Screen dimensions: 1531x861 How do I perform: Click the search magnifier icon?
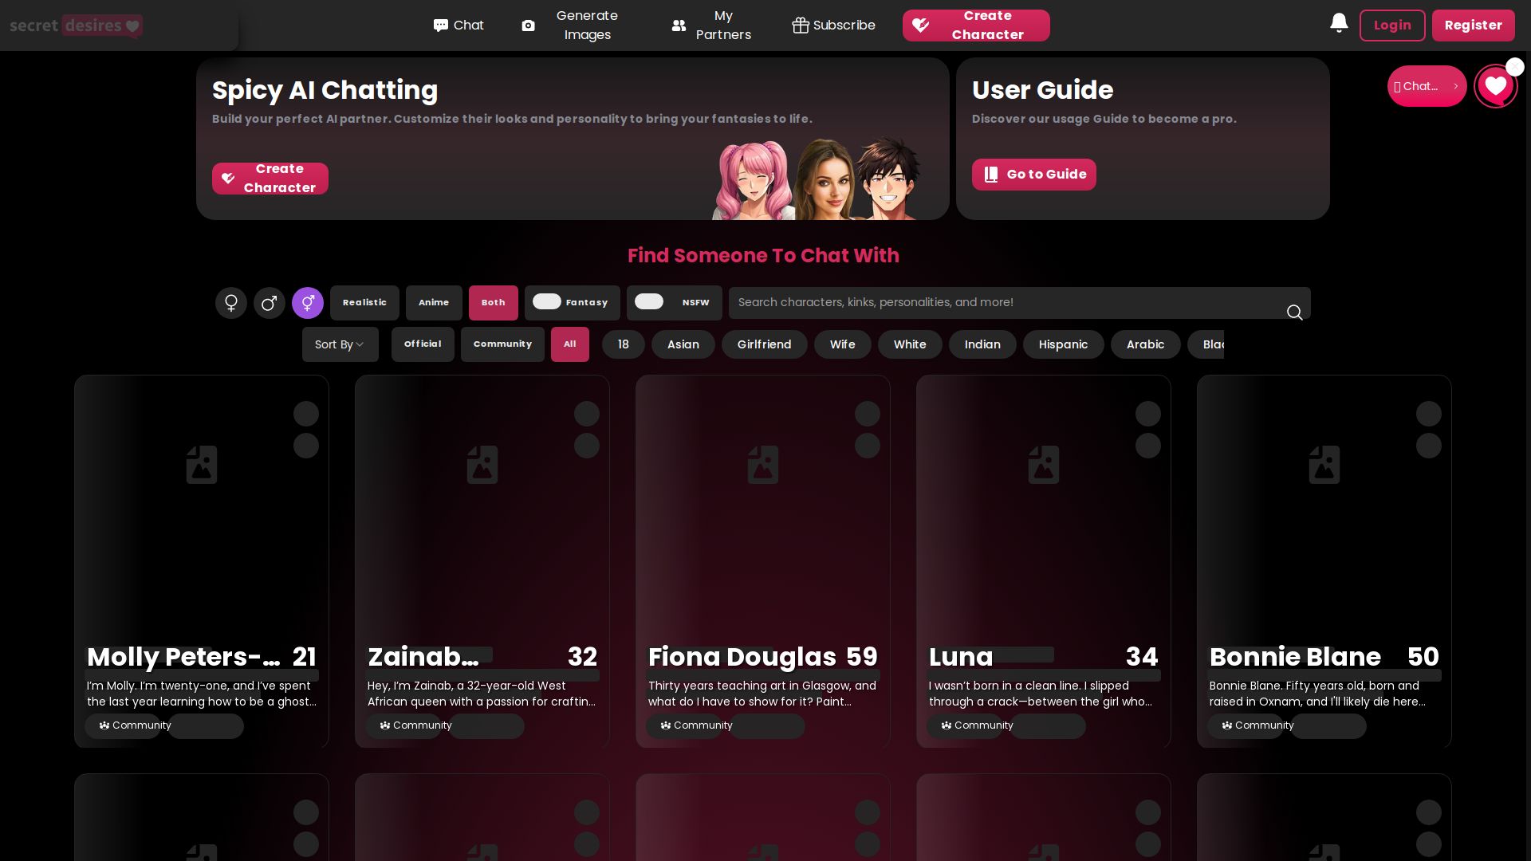[x=1294, y=313]
